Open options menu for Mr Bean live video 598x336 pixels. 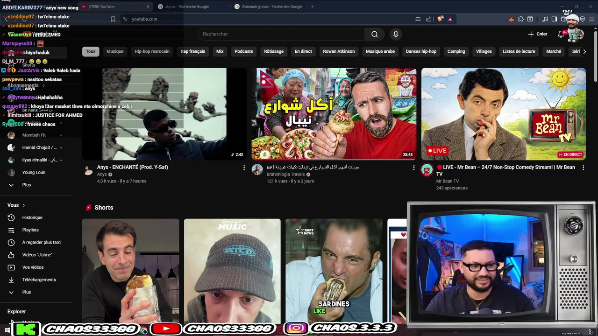click(x=583, y=168)
